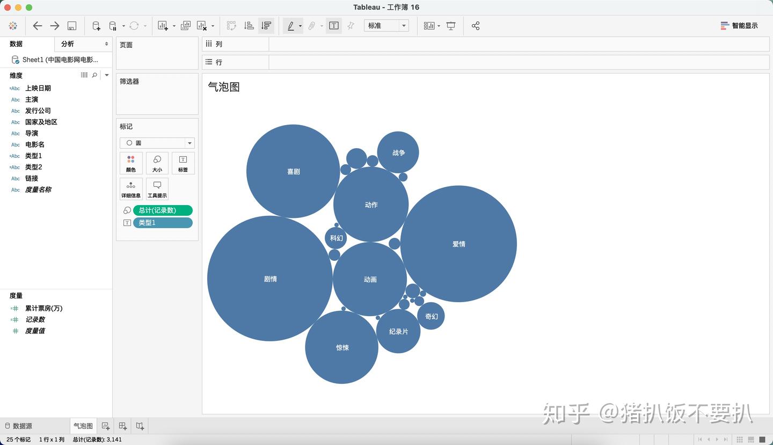
Task: Open the fit 标准 dropdown
Action: (386, 26)
